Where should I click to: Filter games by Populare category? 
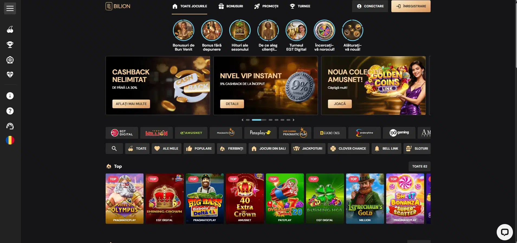click(199, 149)
